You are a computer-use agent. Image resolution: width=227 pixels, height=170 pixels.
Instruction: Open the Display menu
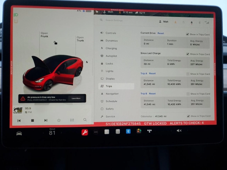pos(110,79)
